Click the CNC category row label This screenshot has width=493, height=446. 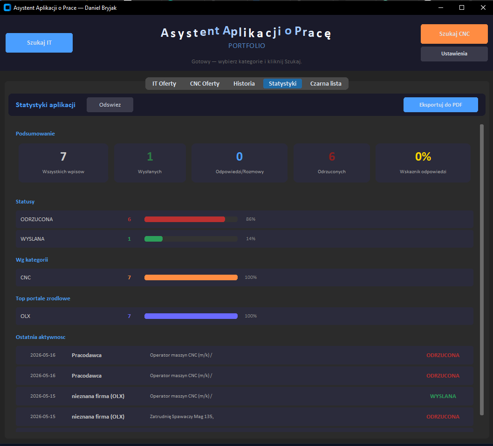tap(26, 277)
